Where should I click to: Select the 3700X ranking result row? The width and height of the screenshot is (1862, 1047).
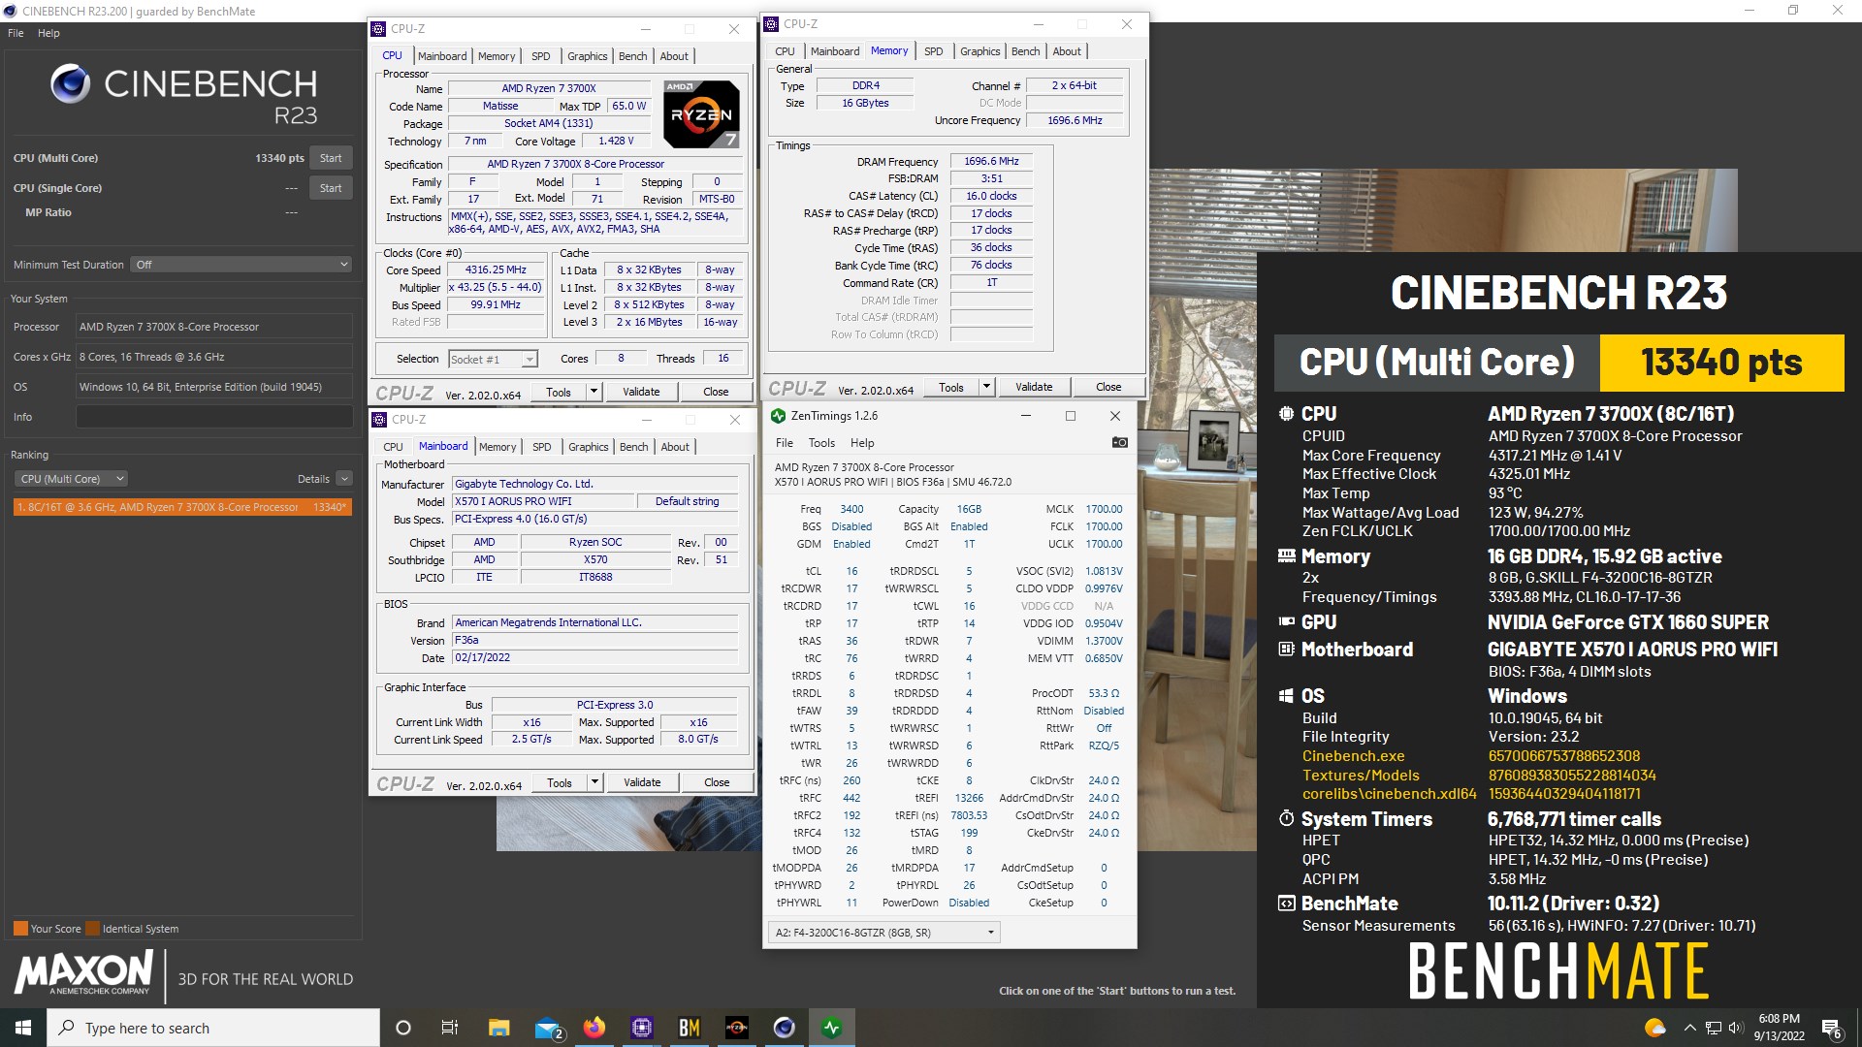point(182,507)
